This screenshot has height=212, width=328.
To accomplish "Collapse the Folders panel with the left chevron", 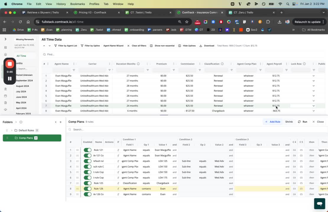I will tap(56, 122).
